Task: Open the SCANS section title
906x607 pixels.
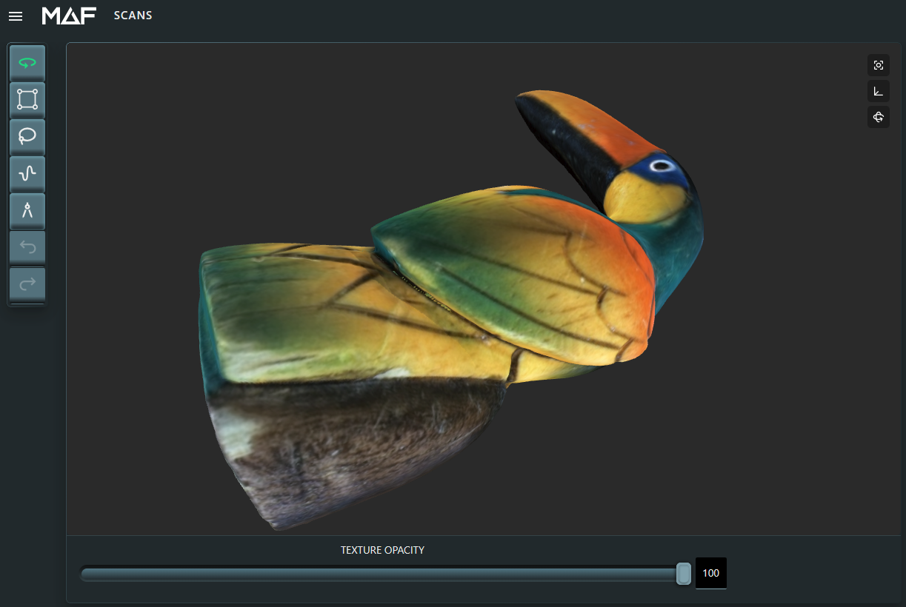Action: click(133, 16)
